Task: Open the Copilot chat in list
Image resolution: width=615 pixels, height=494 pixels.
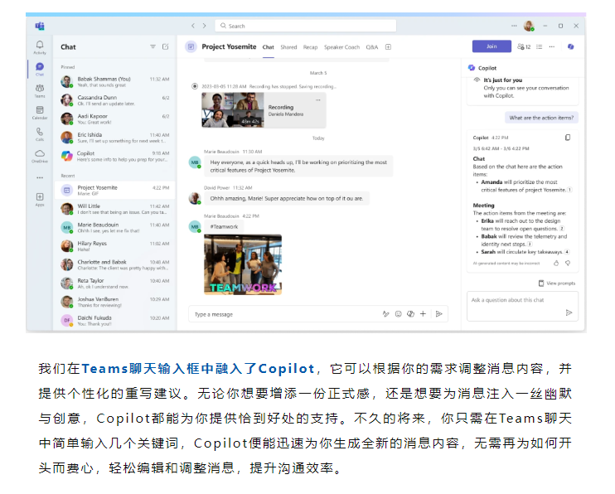Action: [114, 156]
